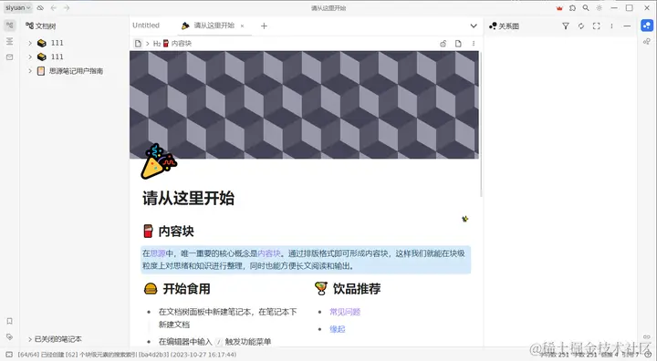
Task: Open the bookmark dock icon
Action: [x=10, y=321]
